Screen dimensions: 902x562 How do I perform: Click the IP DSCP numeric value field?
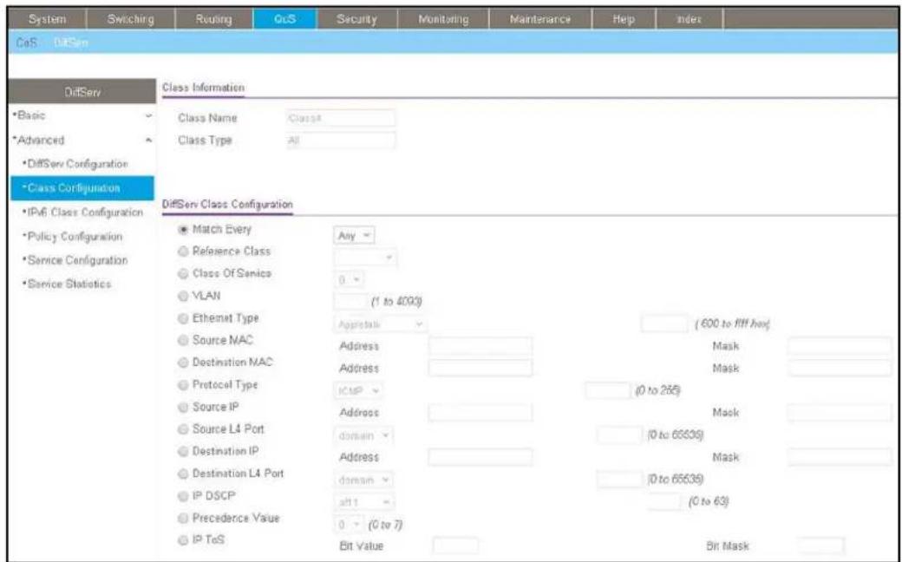point(665,502)
